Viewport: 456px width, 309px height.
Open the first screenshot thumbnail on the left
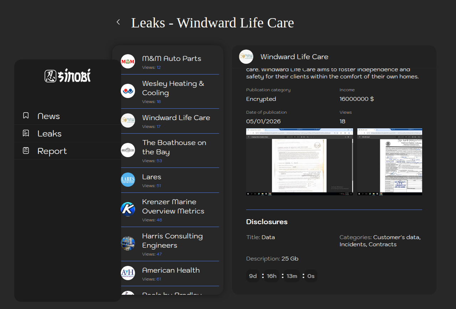click(x=299, y=162)
